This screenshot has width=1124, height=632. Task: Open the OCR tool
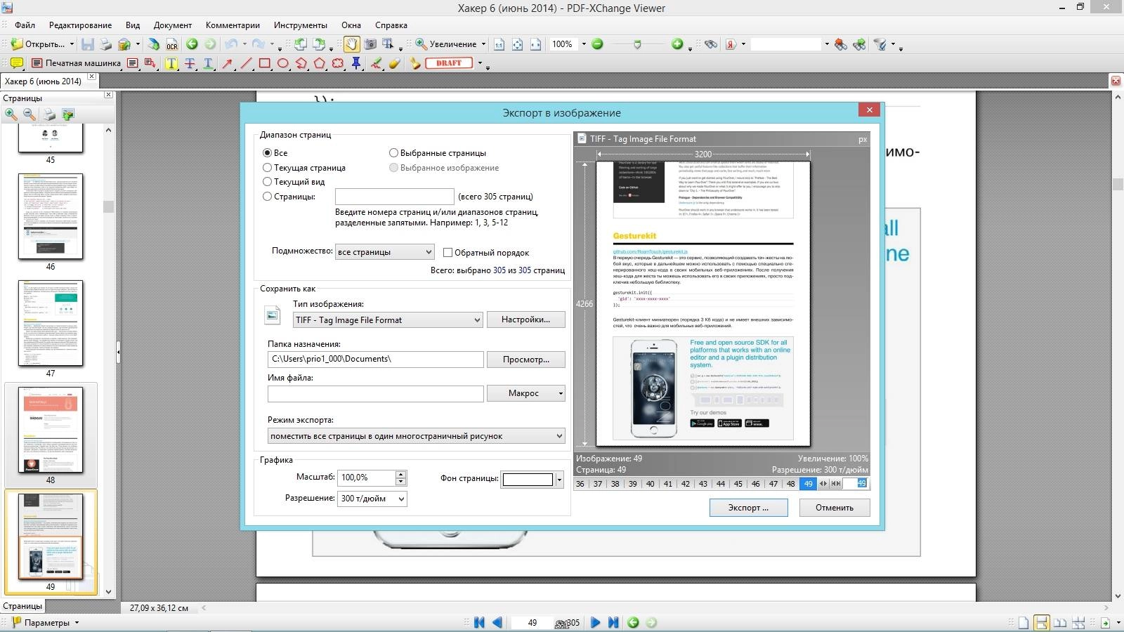(172, 44)
